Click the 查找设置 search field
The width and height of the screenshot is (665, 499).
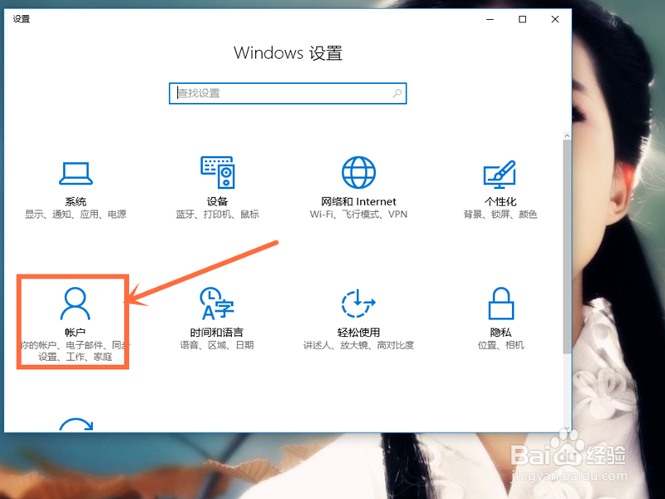[288, 93]
